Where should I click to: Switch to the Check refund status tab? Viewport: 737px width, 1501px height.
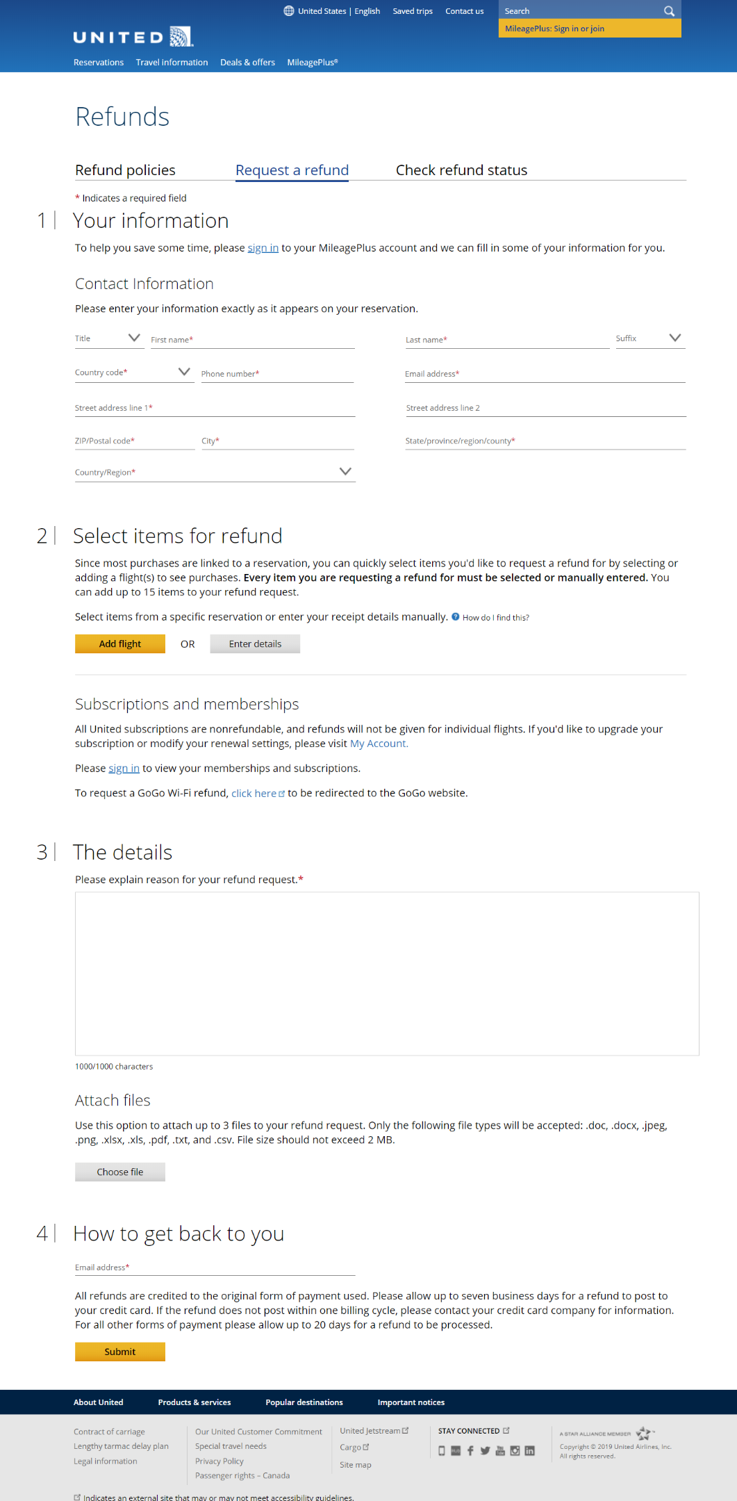[461, 170]
